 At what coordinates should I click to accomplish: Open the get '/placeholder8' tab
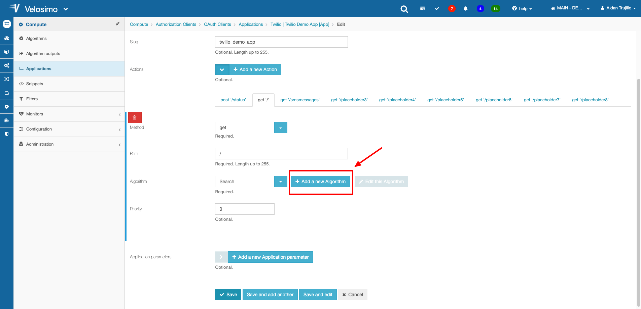coord(590,100)
